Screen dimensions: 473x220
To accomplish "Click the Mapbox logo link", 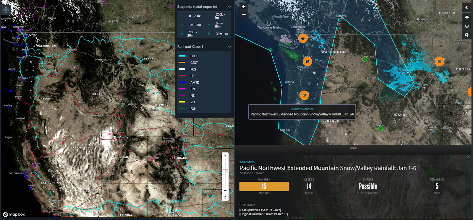I will [14, 214].
